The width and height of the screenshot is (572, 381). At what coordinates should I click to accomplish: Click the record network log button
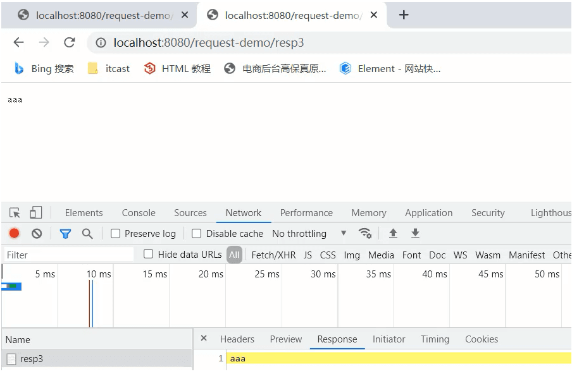point(14,234)
